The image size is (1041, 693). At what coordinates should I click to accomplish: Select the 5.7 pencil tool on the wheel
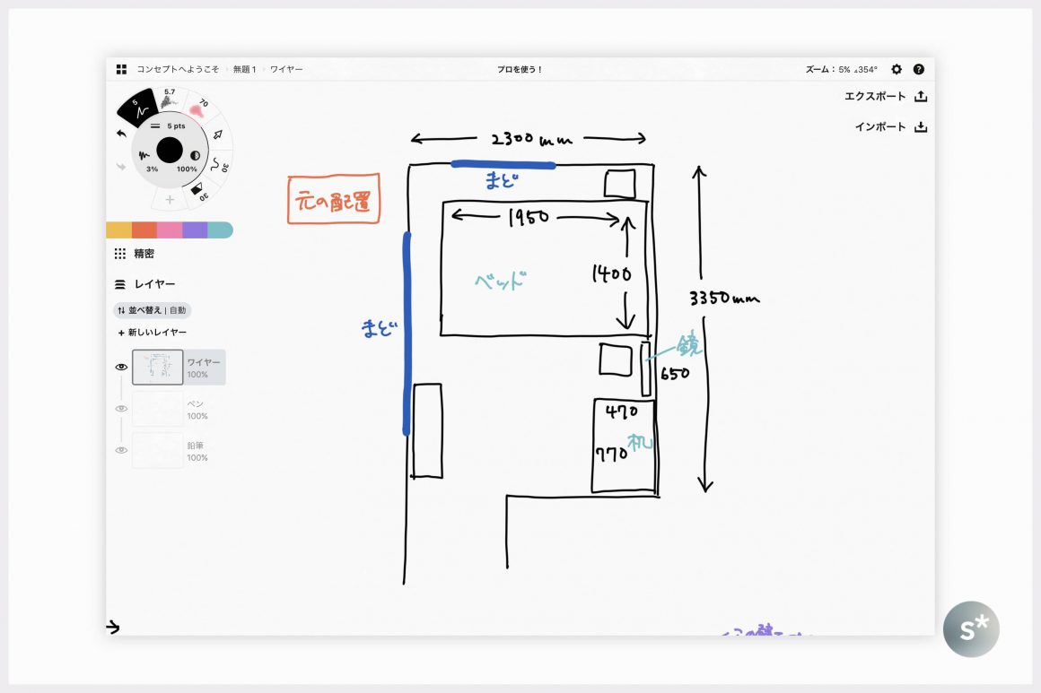[169, 99]
